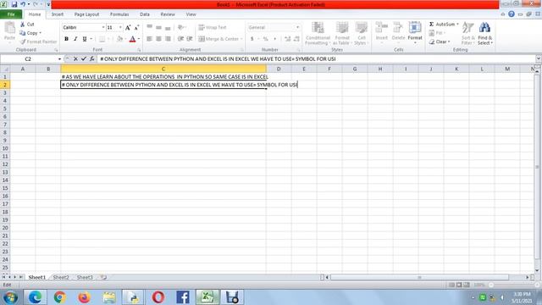Click the AutoSum button

442,25
